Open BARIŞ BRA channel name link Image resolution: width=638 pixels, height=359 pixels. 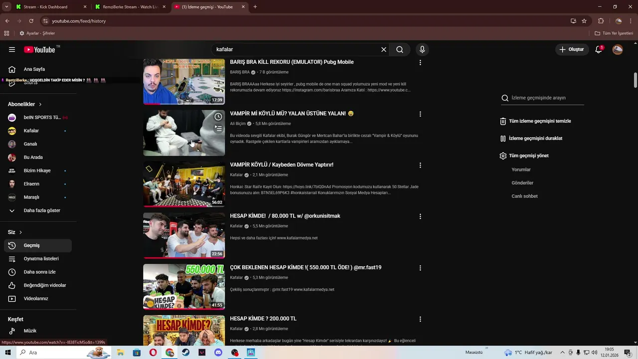[240, 72]
